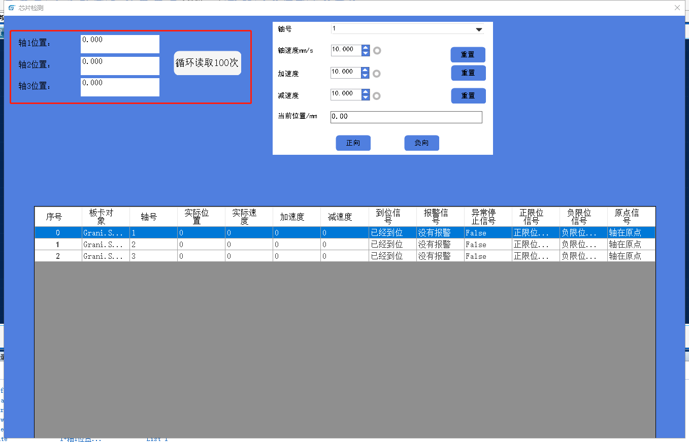Click the 当前位置/mm text field
Image resolution: width=689 pixels, height=442 pixels.
click(406, 117)
